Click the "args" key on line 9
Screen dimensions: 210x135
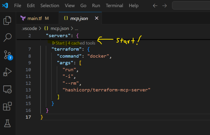(65, 63)
